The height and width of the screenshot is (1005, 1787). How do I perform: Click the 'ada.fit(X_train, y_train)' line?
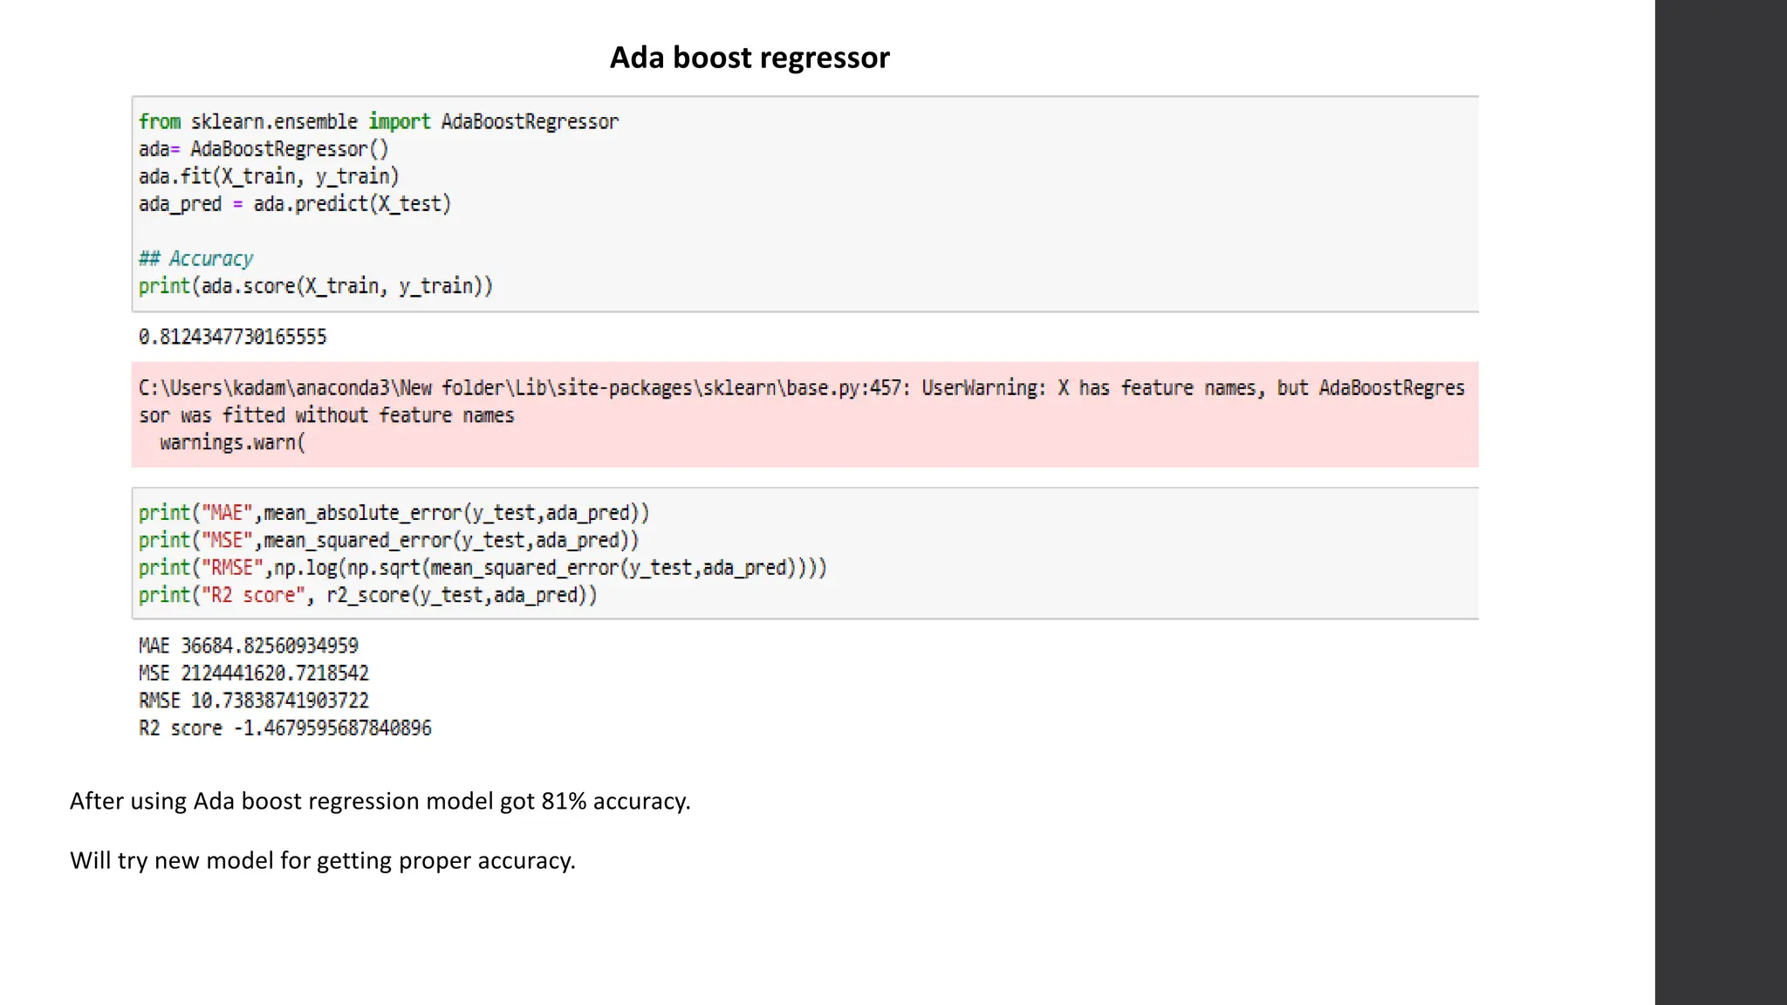pyautogui.click(x=268, y=176)
